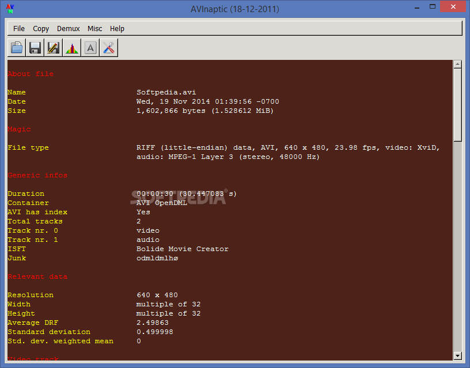Viewport: 470px width, 368px height.
Task: Click the 'audio' track value
Action: coord(148,240)
